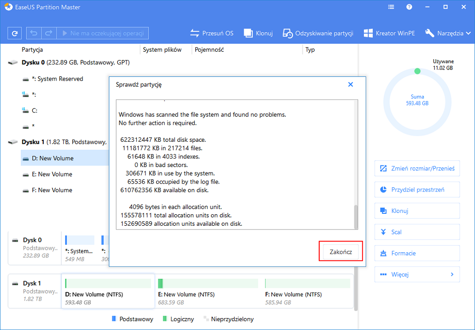Click the green Logiczny legend swatch

pos(165,319)
